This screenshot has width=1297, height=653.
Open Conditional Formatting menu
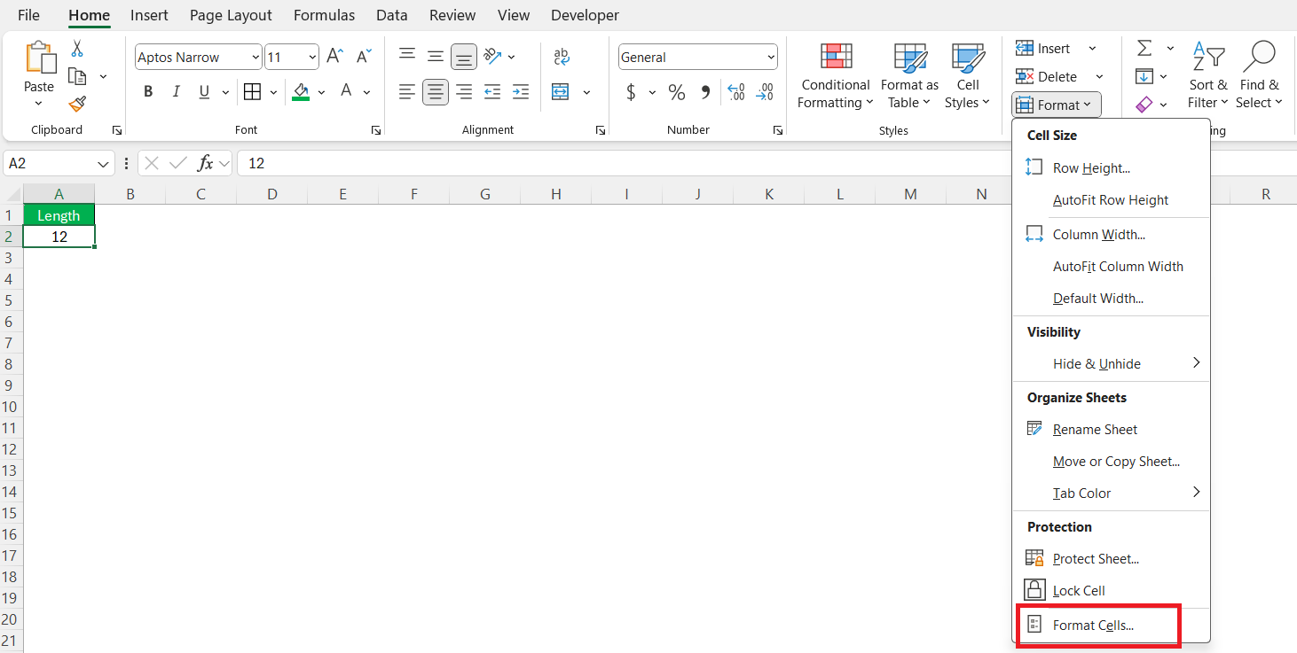pyautogui.click(x=835, y=76)
